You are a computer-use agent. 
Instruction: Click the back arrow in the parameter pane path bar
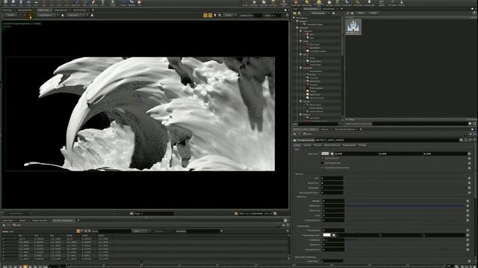tap(295, 134)
